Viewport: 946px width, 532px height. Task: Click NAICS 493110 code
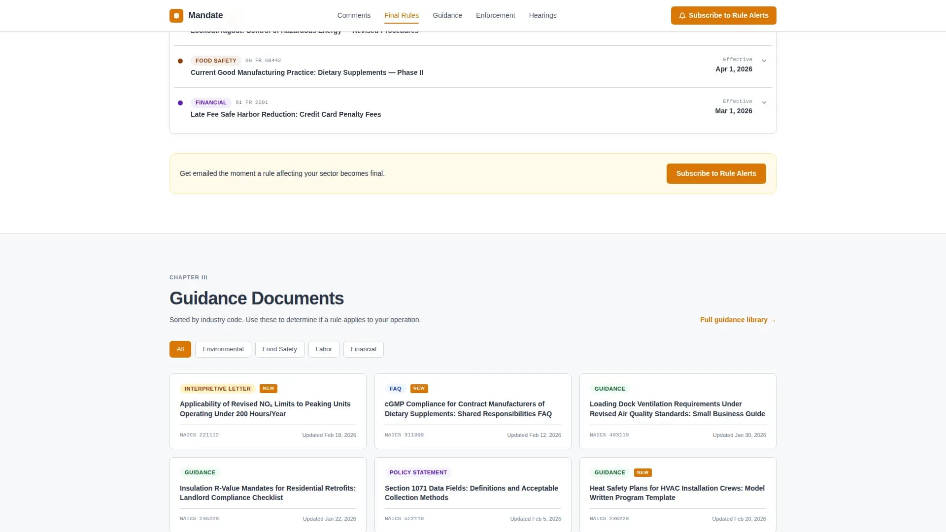609,435
